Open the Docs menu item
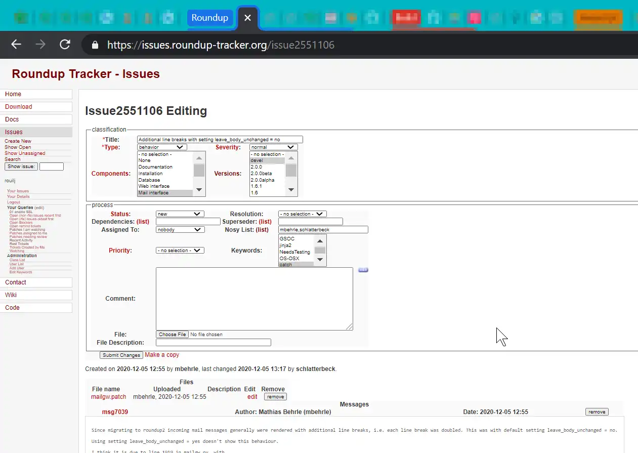This screenshot has width=638, height=453. tap(36, 119)
